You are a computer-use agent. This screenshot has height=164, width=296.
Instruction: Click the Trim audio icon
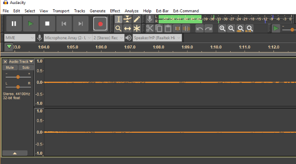(x=177, y=29)
